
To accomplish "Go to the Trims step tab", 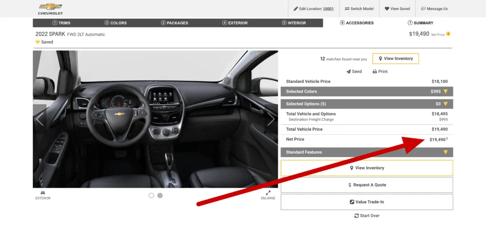I will coord(61,23).
